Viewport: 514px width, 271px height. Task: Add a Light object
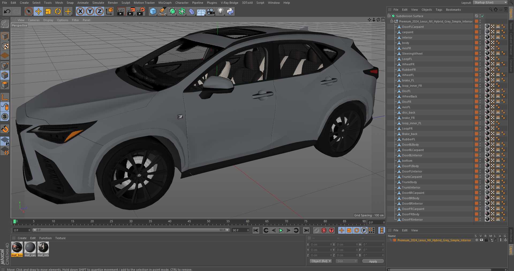(x=220, y=11)
